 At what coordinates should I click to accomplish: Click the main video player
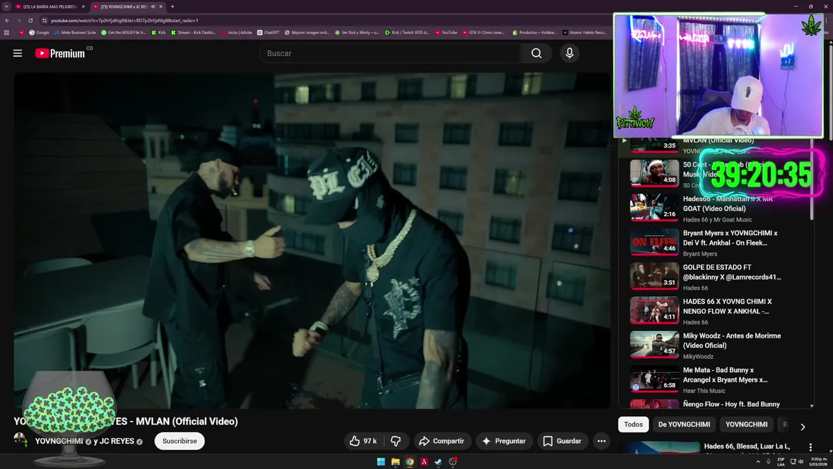point(312,240)
